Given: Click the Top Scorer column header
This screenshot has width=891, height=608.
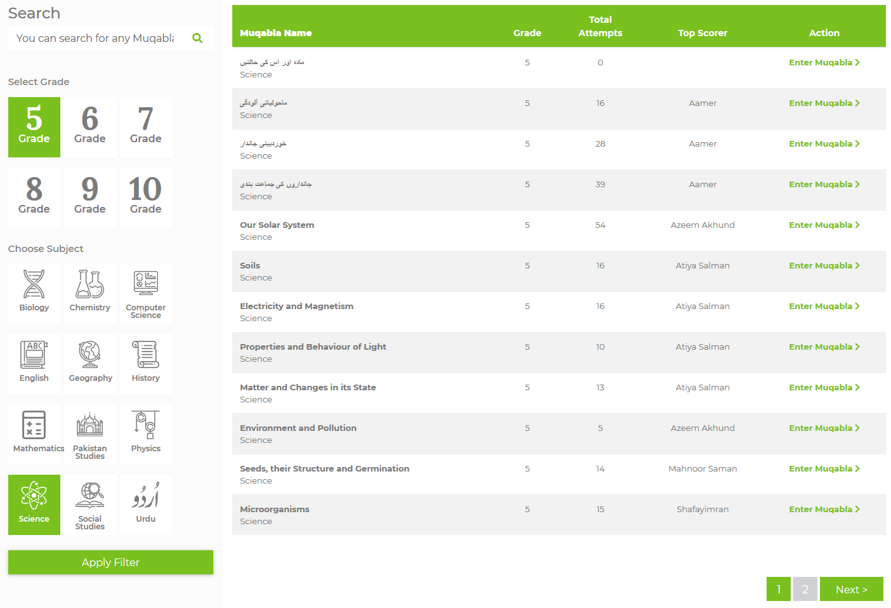Looking at the screenshot, I should coord(703,33).
